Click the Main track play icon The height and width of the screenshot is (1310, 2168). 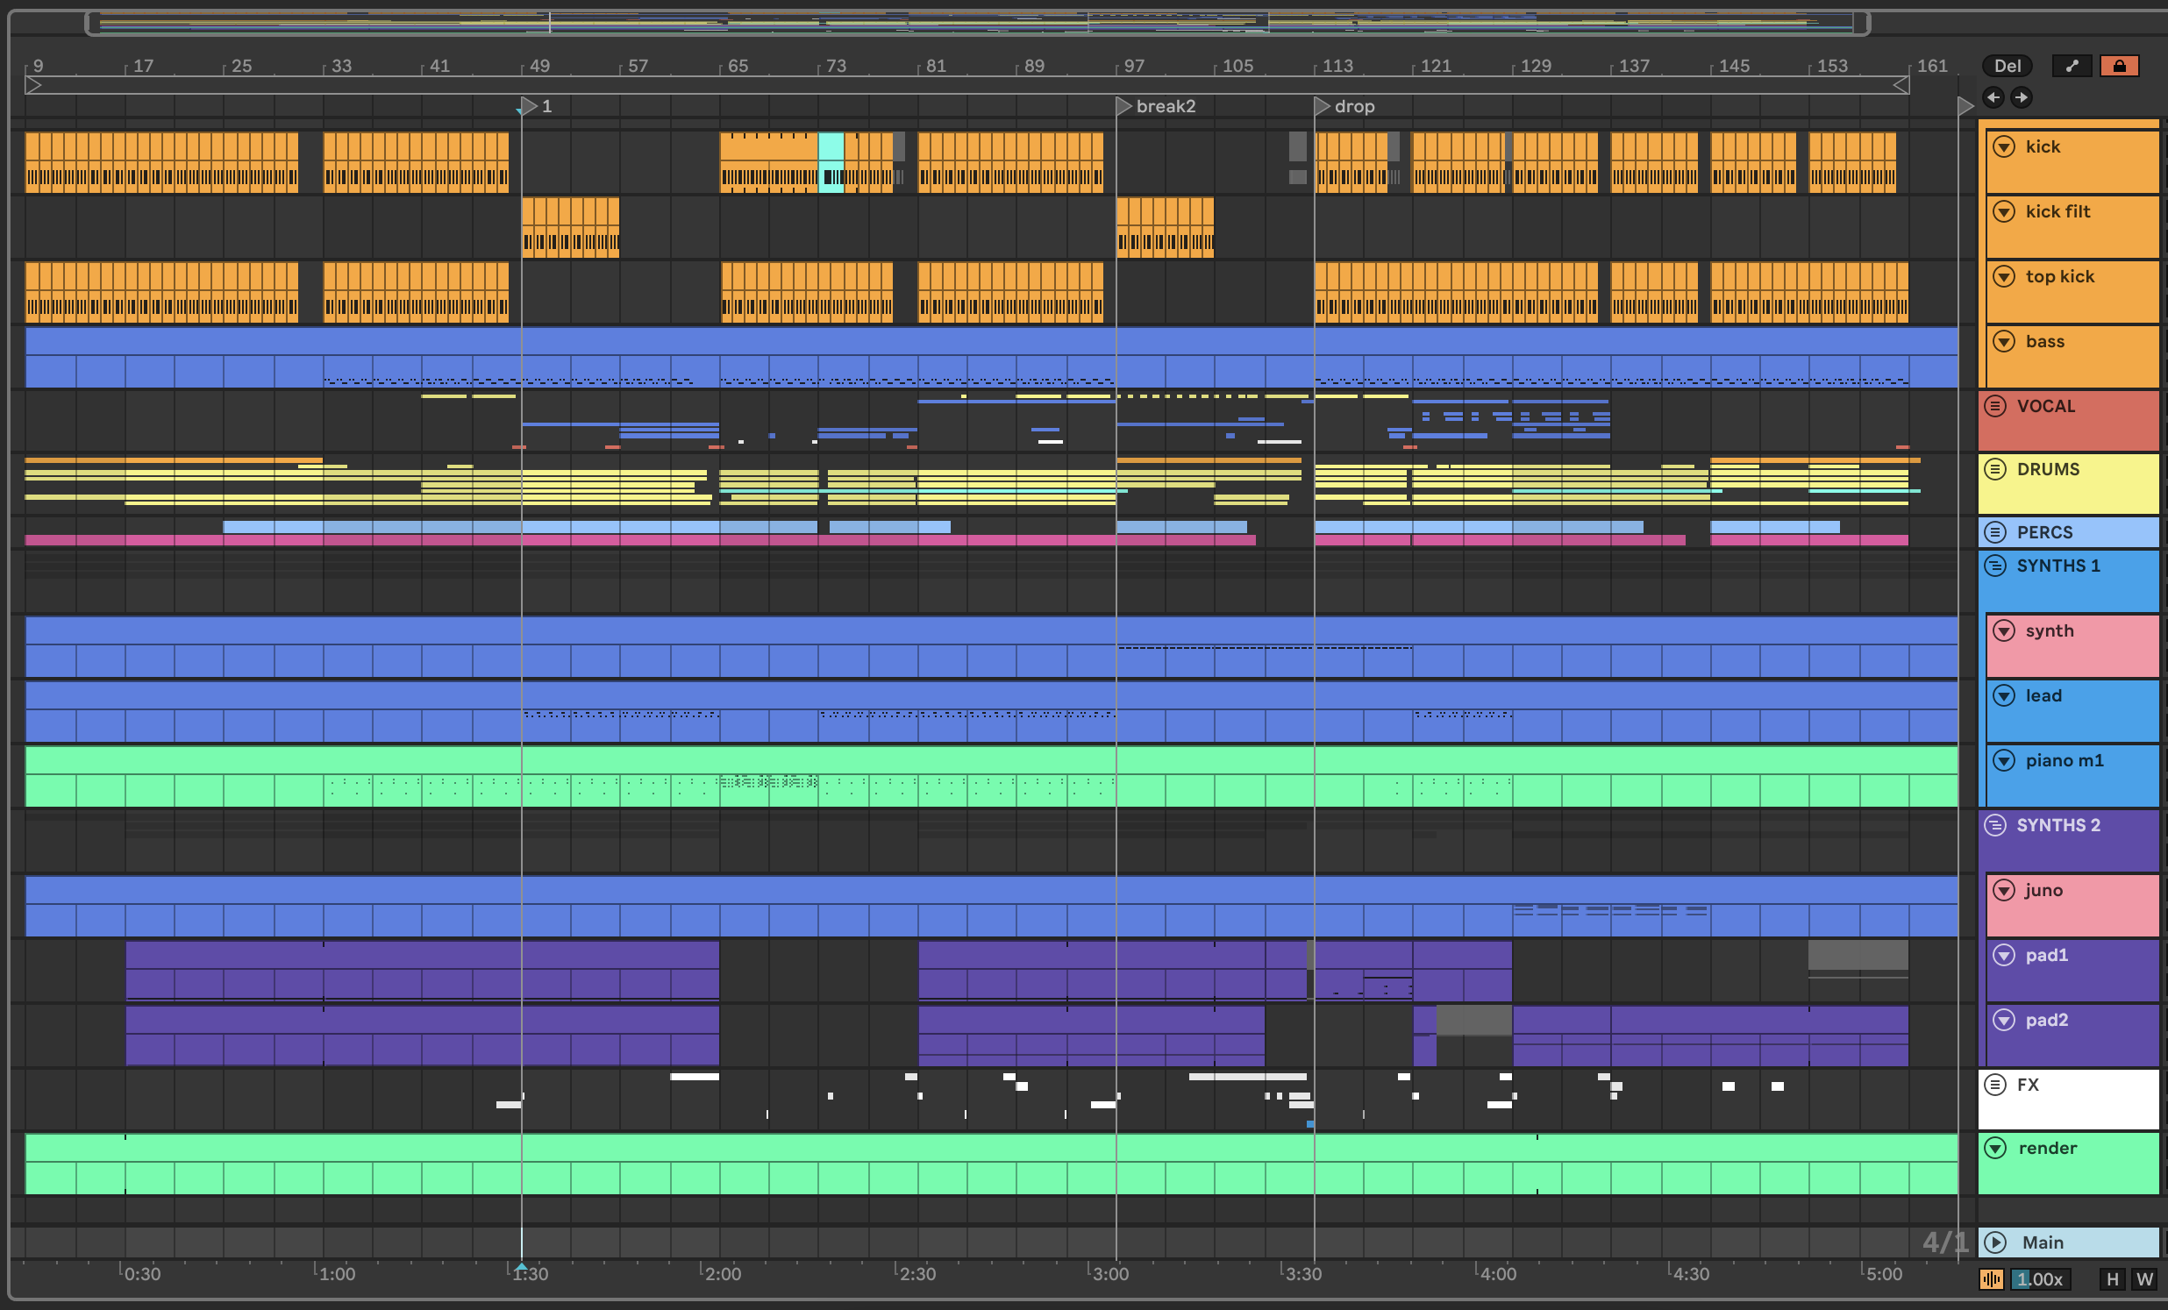click(x=1995, y=1242)
